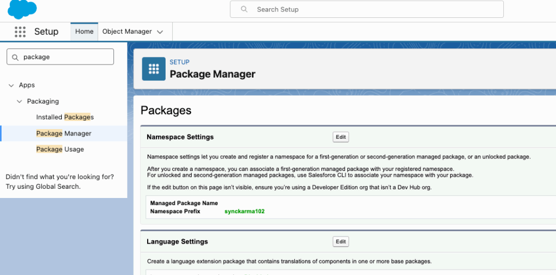Click the SETUP breadcrumb link
The width and height of the screenshot is (556, 275).
pos(179,62)
